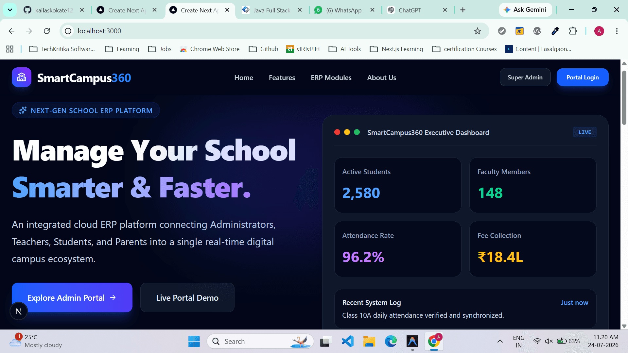
Task: Click the Ask Gemini button
Action: click(525, 10)
